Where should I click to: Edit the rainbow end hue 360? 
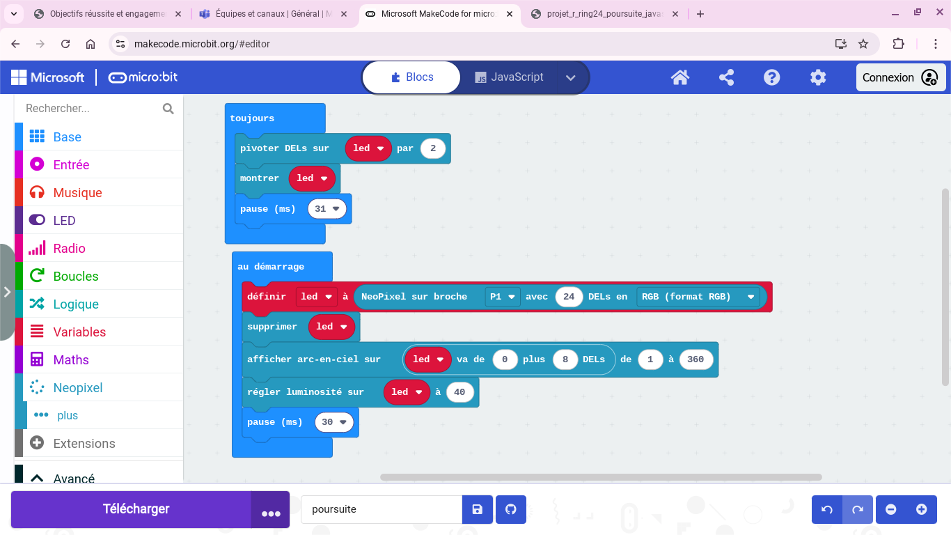(695, 359)
